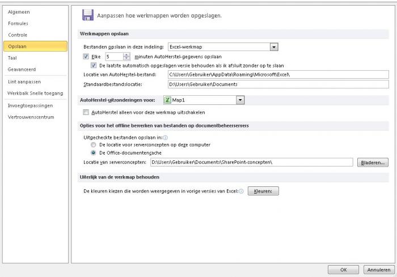The height and width of the screenshot is (277, 397).
Task: Click the Bladeren... button
Action: [x=373, y=163]
